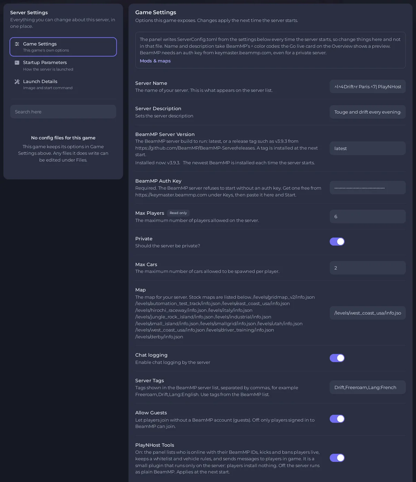Image resolution: width=416 pixels, height=482 pixels.
Task: Click the Server Tags label
Action: [150, 381]
